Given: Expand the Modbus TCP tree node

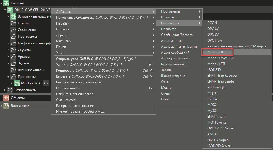Looking at the screenshot, I should click(x=11, y=83).
